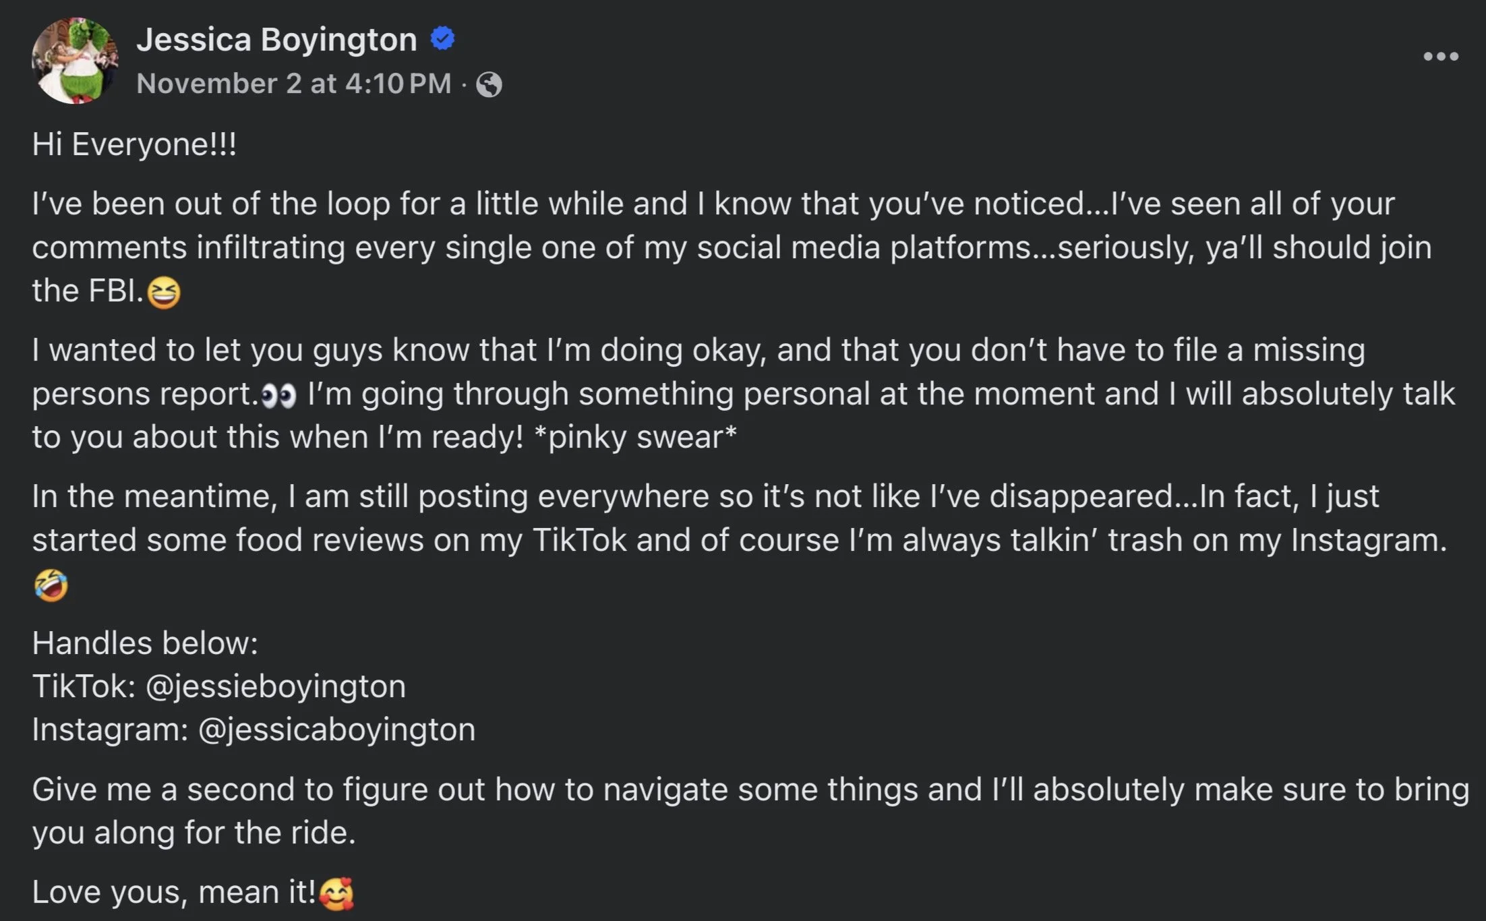Viewport: 1486px width, 921px height.
Task: Click the globe public audience icon
Action: click(x=489, y=85)
